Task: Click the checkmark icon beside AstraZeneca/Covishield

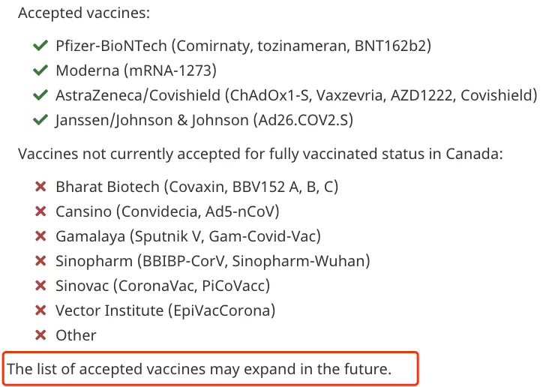Action: tap(40, 95)
